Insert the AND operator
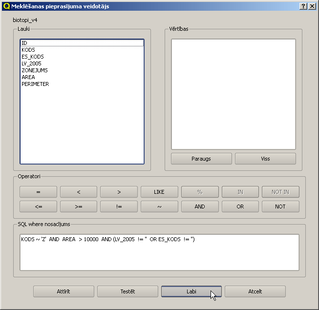 [200, 207]
